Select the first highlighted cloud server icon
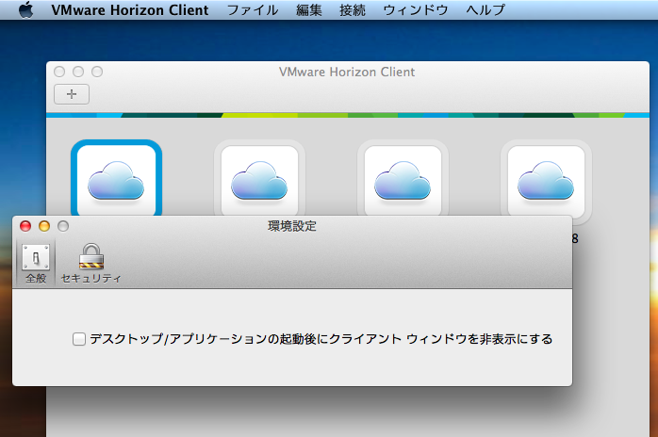Image resolution: width=658 pixels, height=437 pixels. (116, 178)
